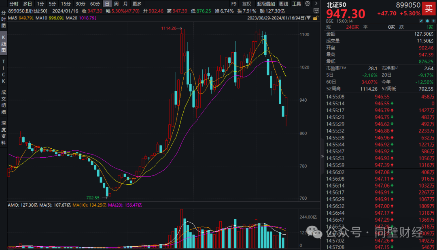Click the MA10 996.09 indicator label
The image size is (437, 250).
point(50,18)
